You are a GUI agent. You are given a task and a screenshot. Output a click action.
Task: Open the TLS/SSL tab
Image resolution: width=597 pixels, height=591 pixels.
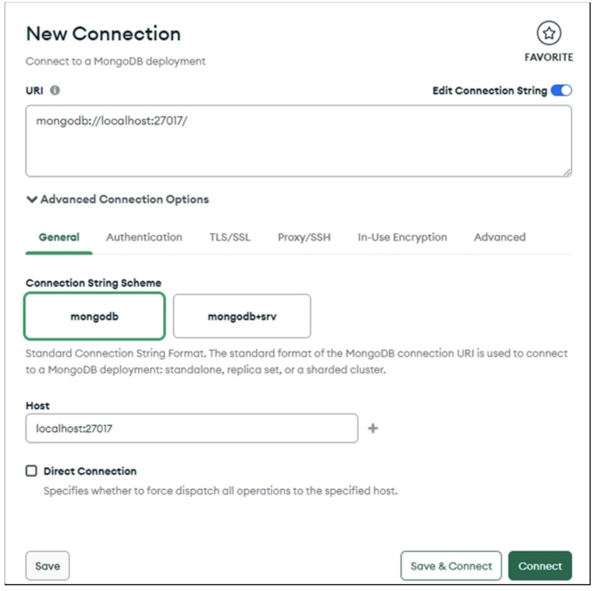coord(230,237)
